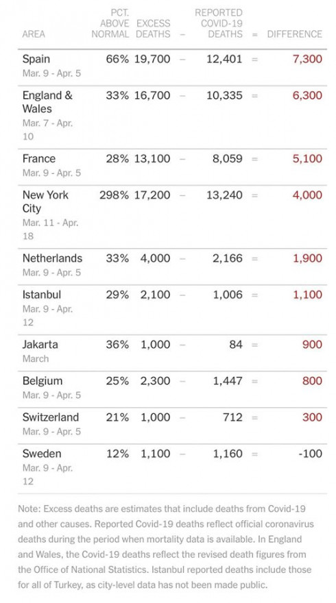Click Jakarta's 84 reported deaths value
The image size is (336, 603).
[x=236, y=344]
